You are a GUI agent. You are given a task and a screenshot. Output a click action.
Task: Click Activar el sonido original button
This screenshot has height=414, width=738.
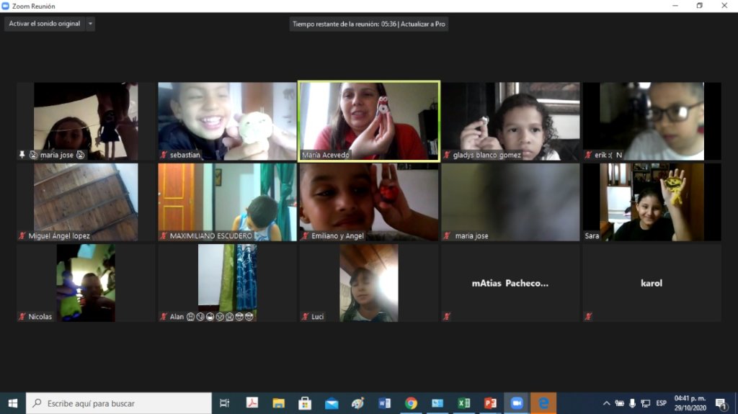coord(45,24)
